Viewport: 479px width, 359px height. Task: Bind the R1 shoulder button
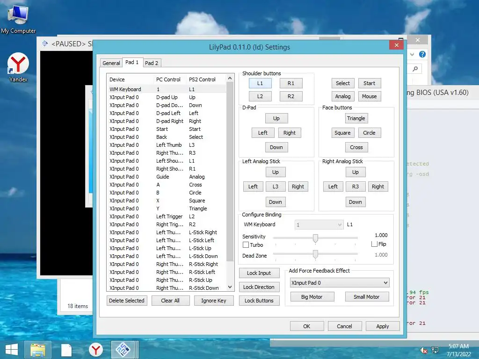[291, 83]
